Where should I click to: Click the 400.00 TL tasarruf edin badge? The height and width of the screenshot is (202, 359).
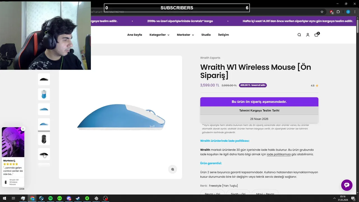[253, 85]
